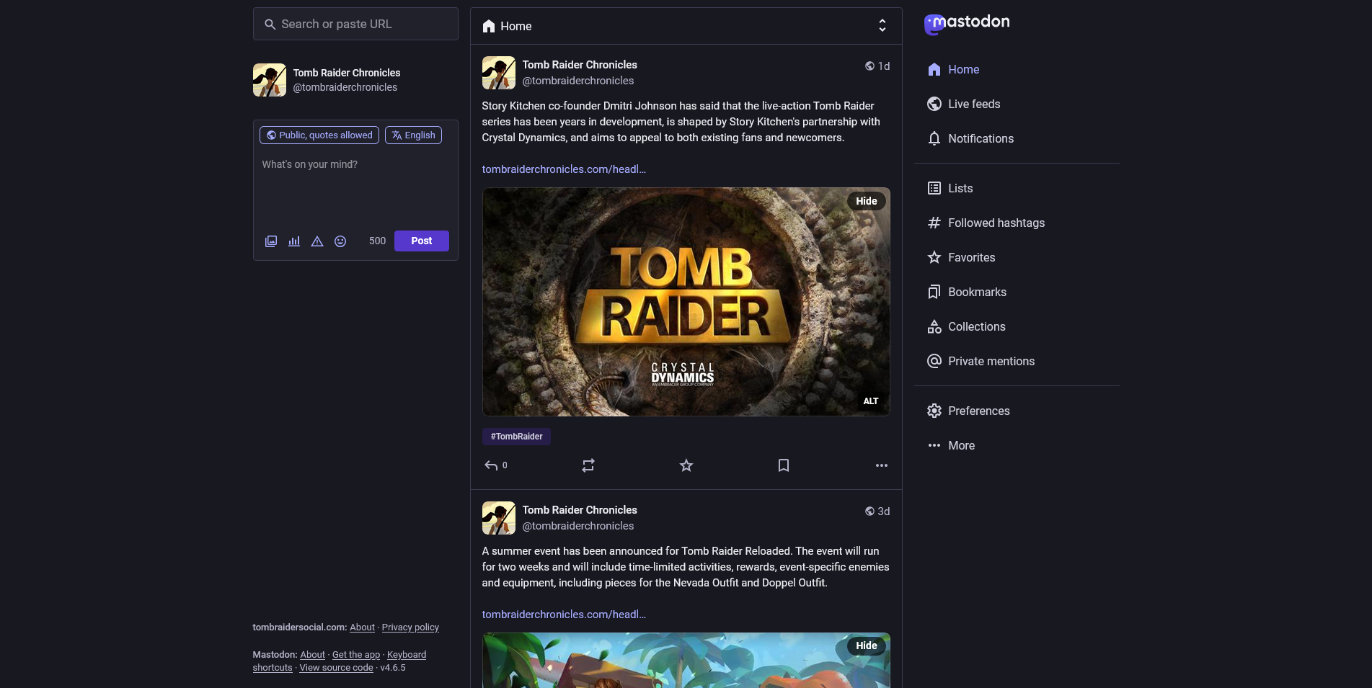1372x688 pixels.
Task: Click the Private mentions at-sign icon
Action: point(934,361)
